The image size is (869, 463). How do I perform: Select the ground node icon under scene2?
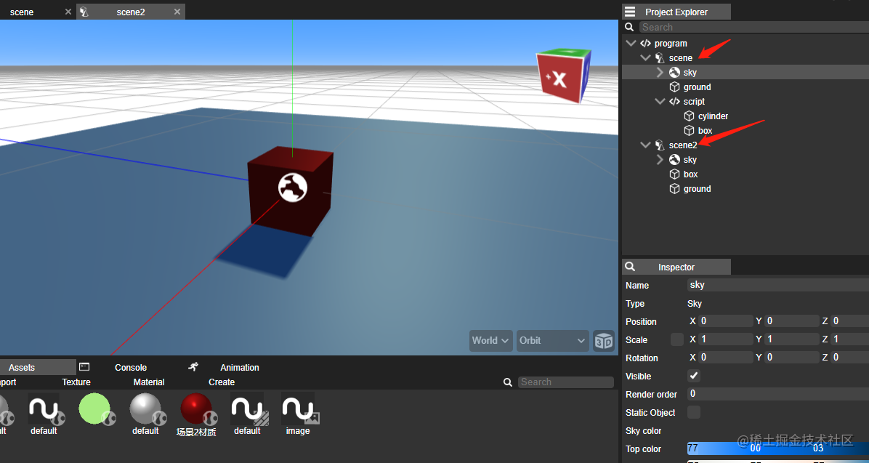tap(674, 188)
